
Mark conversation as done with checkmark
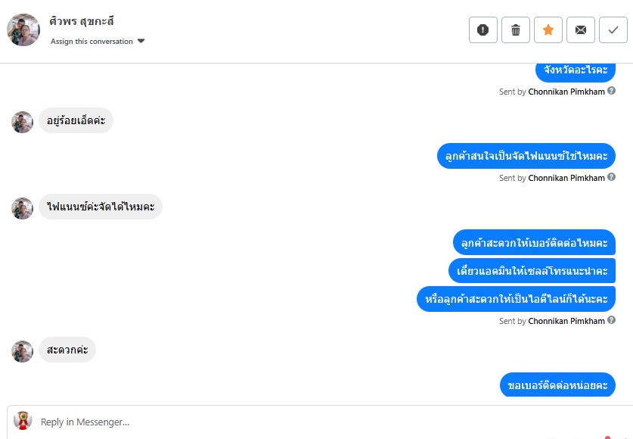point(613,30)
